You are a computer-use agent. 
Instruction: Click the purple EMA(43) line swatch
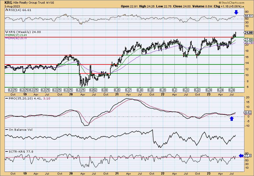[7, 38]
